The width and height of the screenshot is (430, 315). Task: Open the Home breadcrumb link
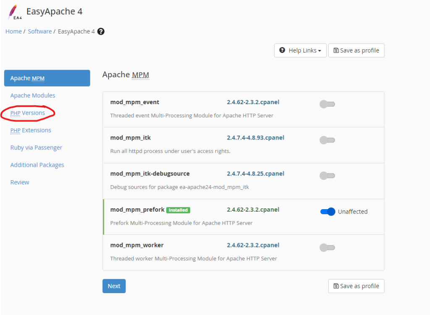(x=13, y=31)
